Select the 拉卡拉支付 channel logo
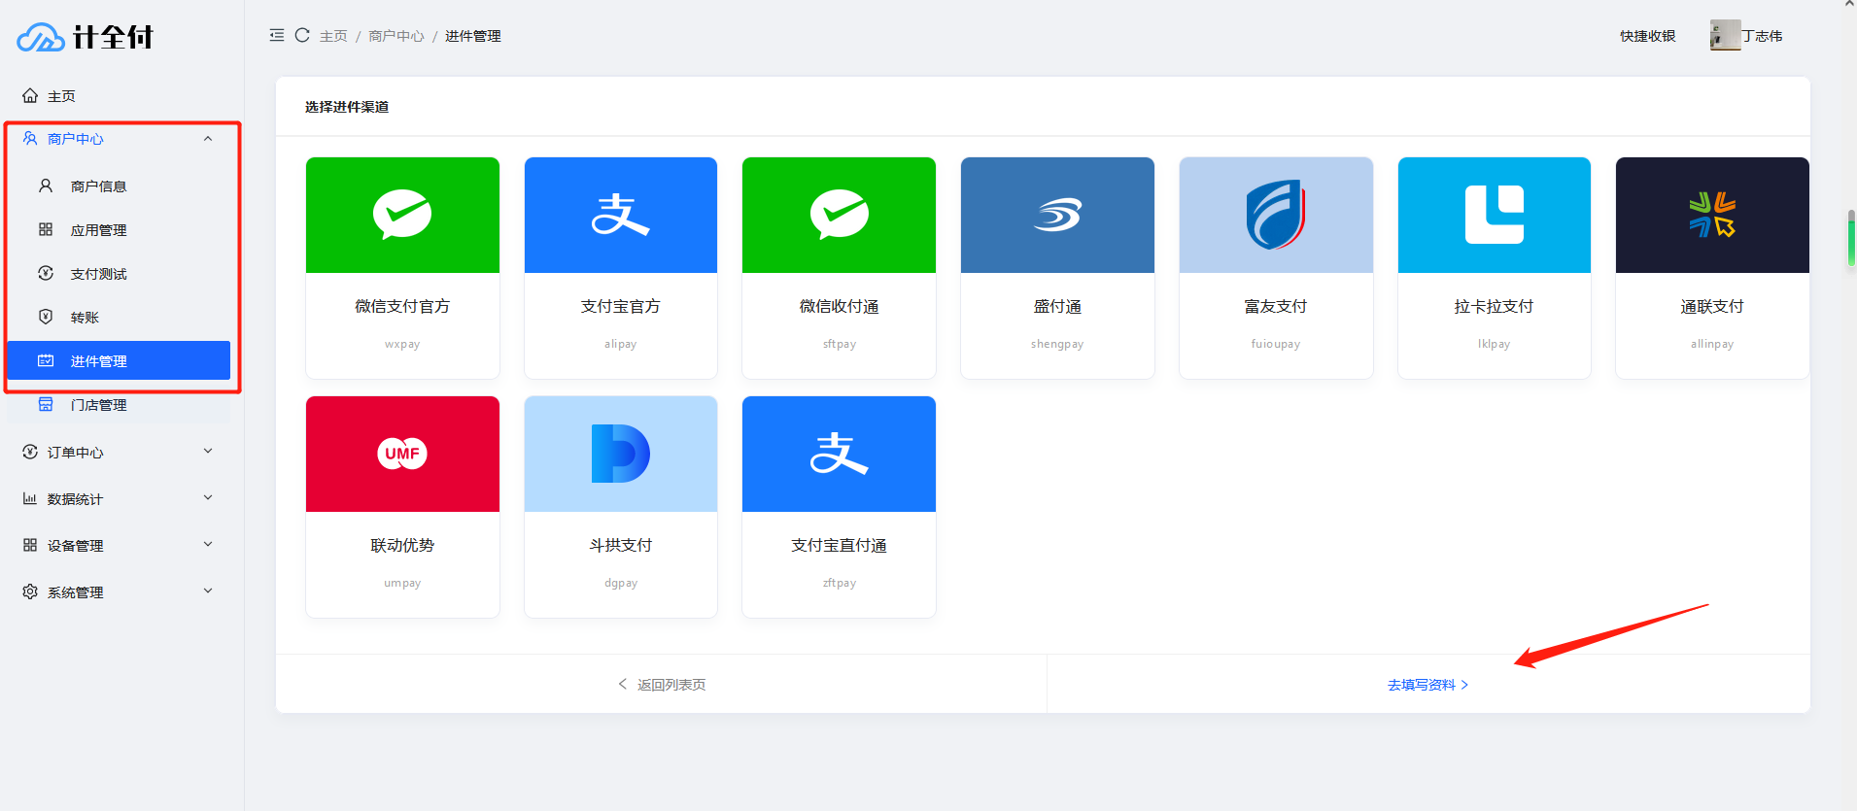1857x811 pixels. coord(1495,215)
